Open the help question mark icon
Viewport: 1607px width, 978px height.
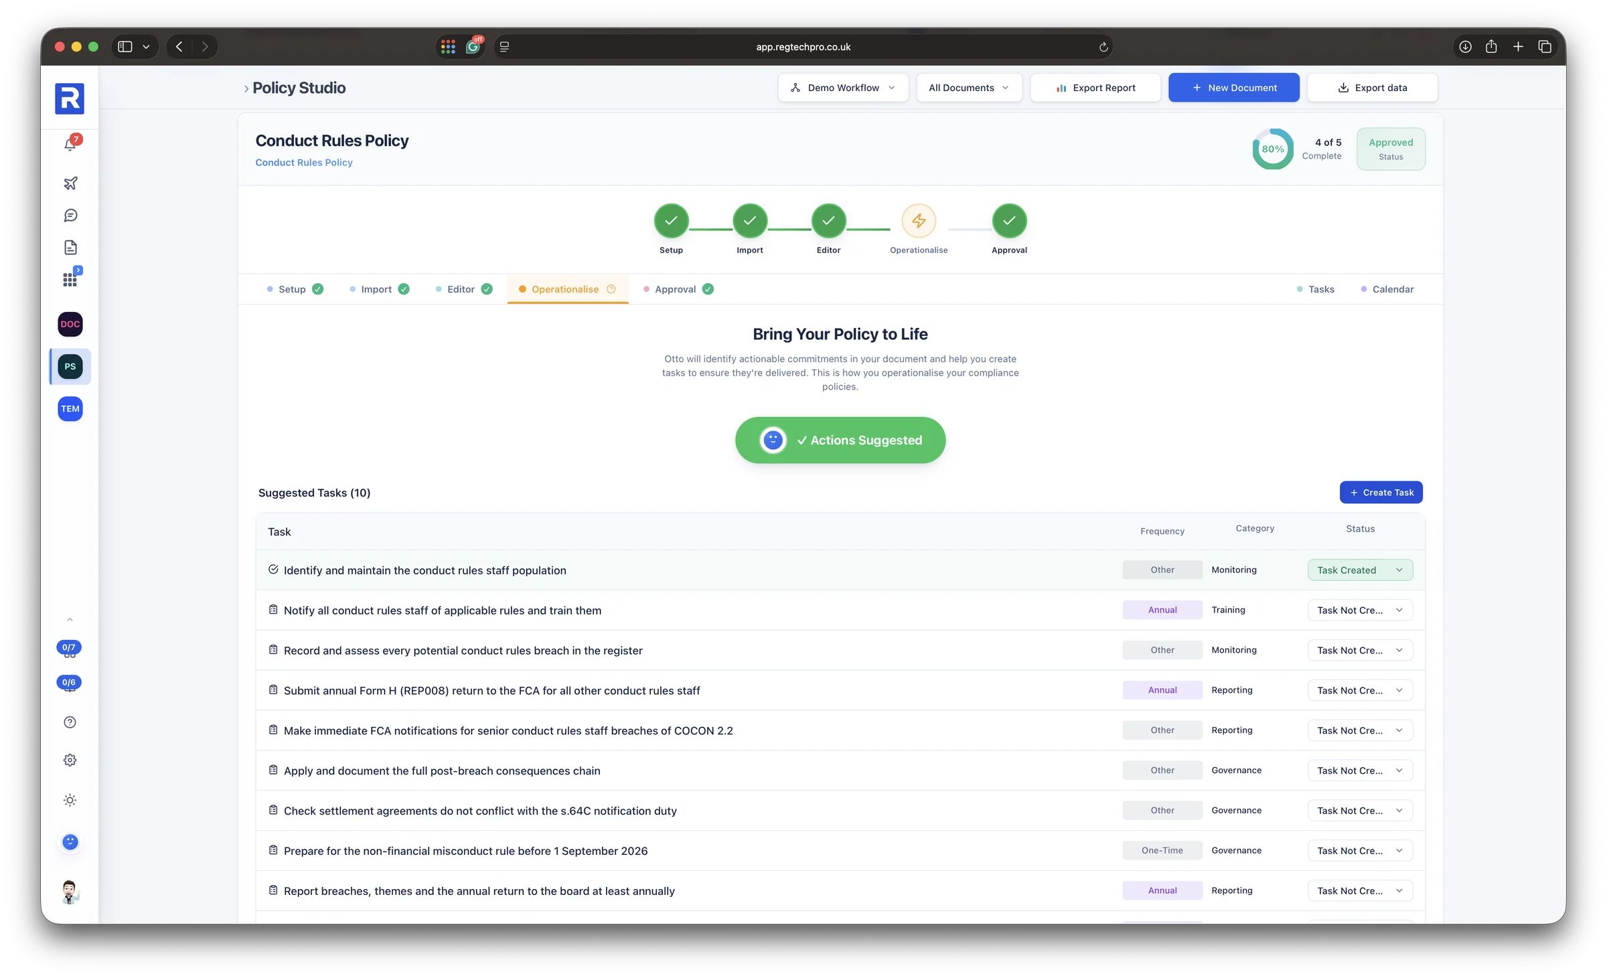point(70,722)
